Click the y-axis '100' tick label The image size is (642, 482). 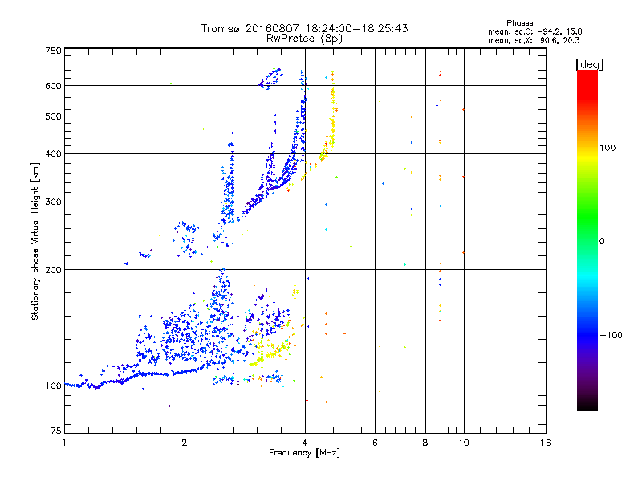(x=53, y=386)
